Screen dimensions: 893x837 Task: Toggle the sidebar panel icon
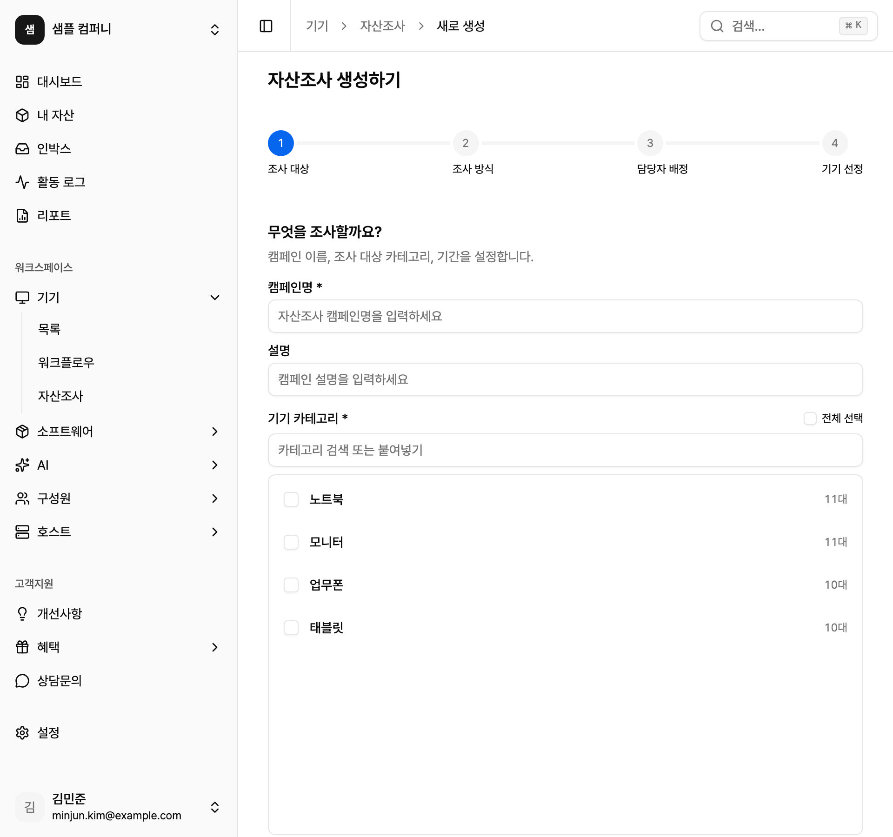coord(266,26)
